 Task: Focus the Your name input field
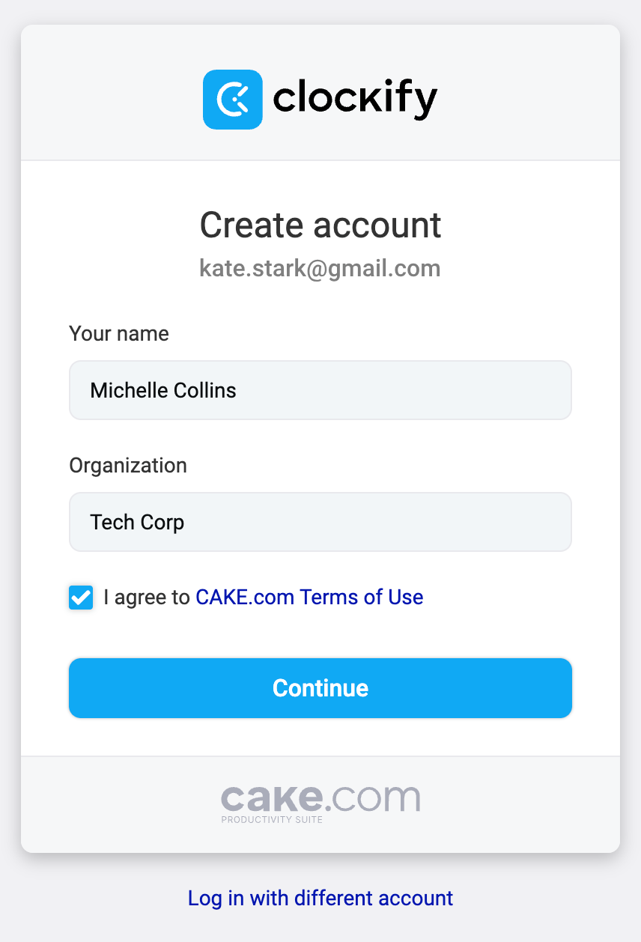[x=320, y=390]
